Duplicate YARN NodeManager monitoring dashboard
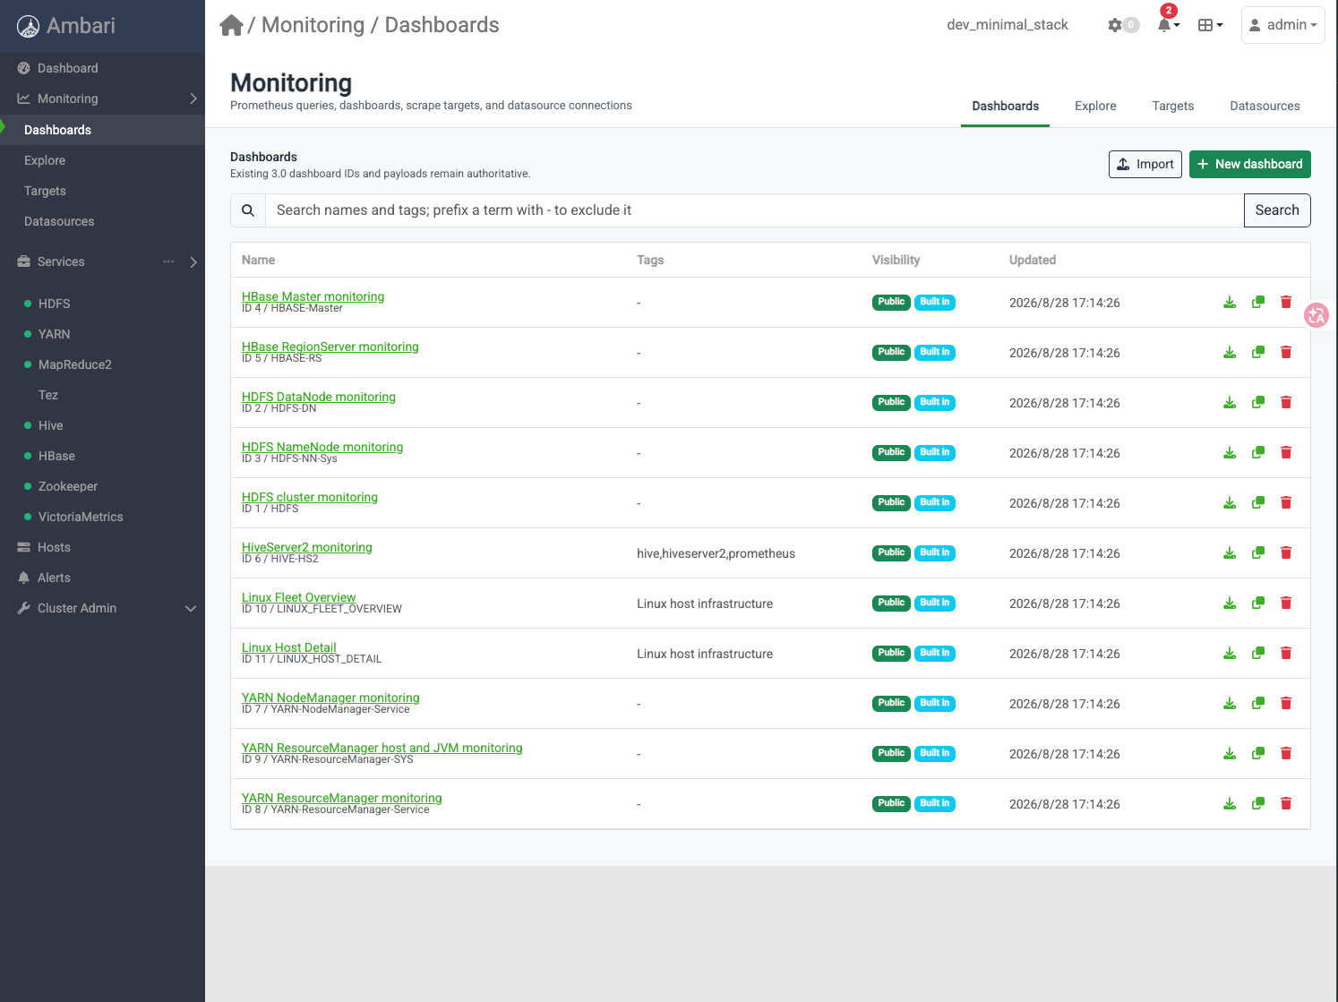This screenshot has height=1002, width=1338. click(x=1258, y=704)
